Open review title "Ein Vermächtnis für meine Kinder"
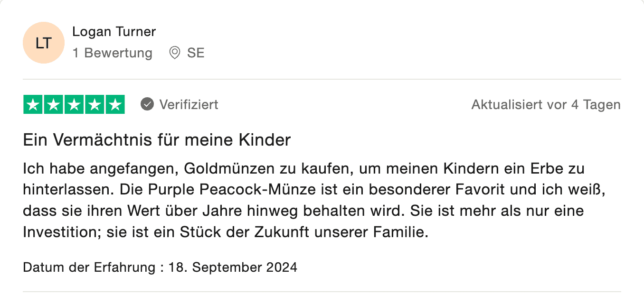This screenshot has height=295, width=644. click(157, 140)
